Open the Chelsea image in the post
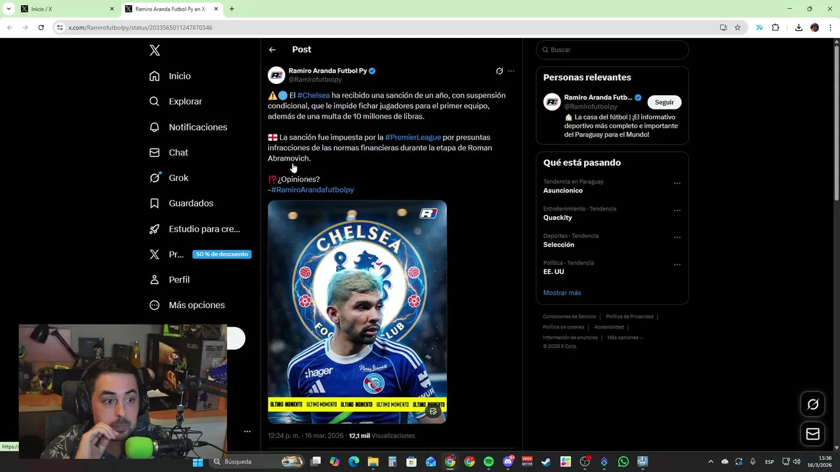 (x=357, y=312)
